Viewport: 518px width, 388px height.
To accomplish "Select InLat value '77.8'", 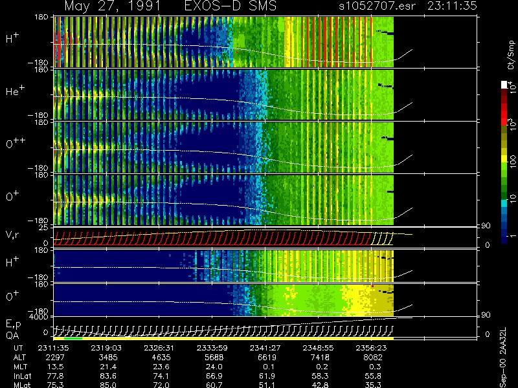I will click(x=56, y=376).
